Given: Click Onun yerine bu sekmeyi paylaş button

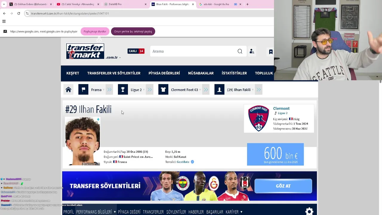Looking at the screenshot, I should point(133,31).
